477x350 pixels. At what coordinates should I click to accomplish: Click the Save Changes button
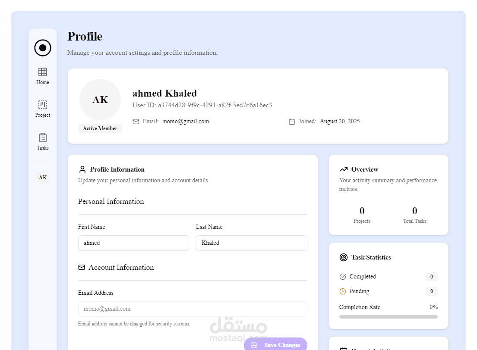coord(275,345)
